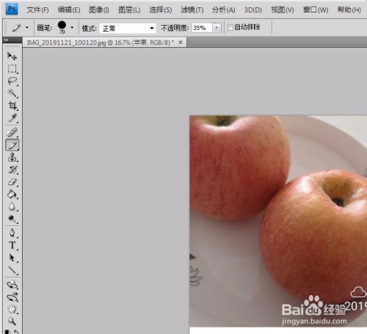The image size is (367, 334).
Task: Select the Clone Stamp tool
Action: [x=12, y=157]
